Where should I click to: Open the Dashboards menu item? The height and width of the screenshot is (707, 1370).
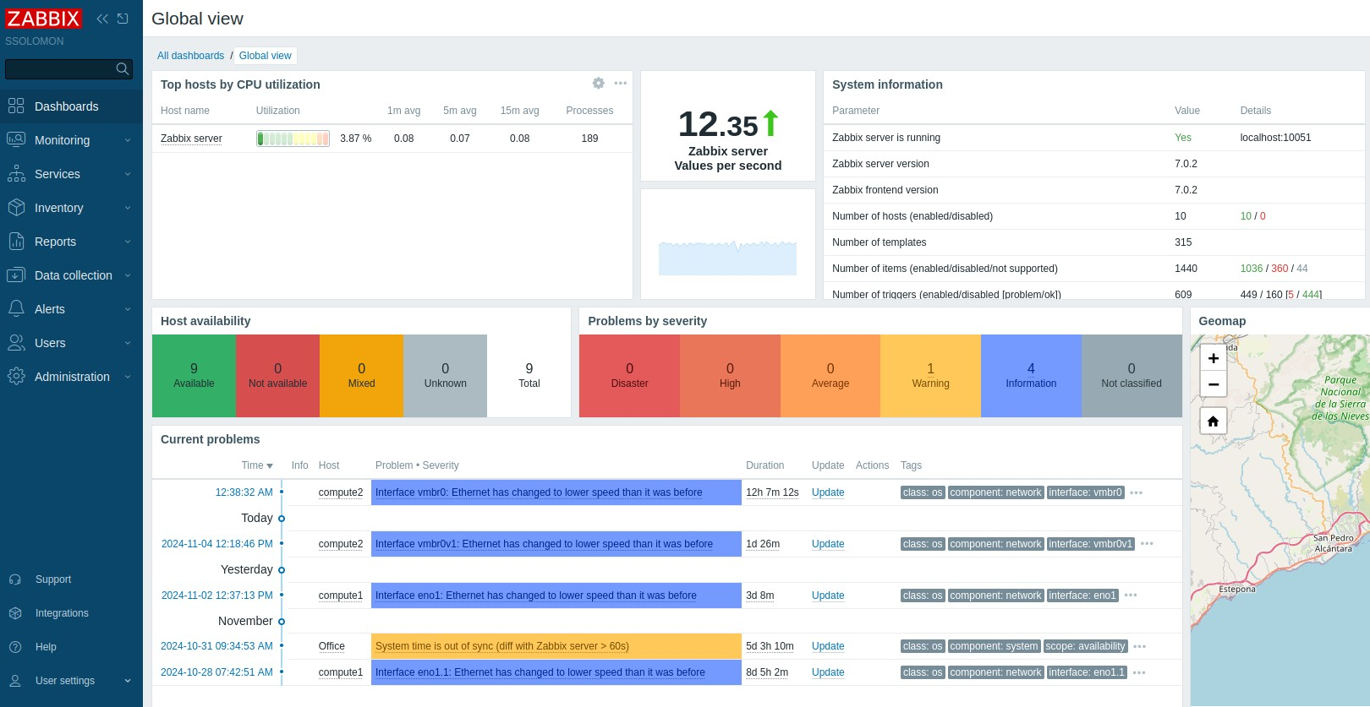pyautogui.click(x=66, y=106)
